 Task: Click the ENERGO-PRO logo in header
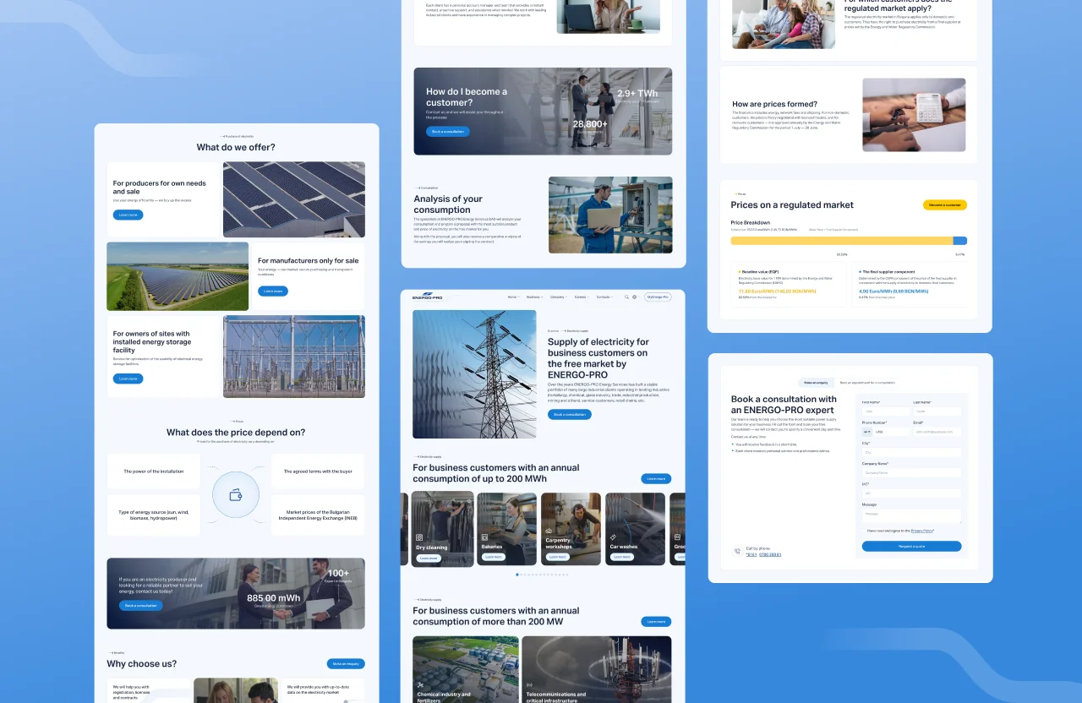click(x=427, y=297)
